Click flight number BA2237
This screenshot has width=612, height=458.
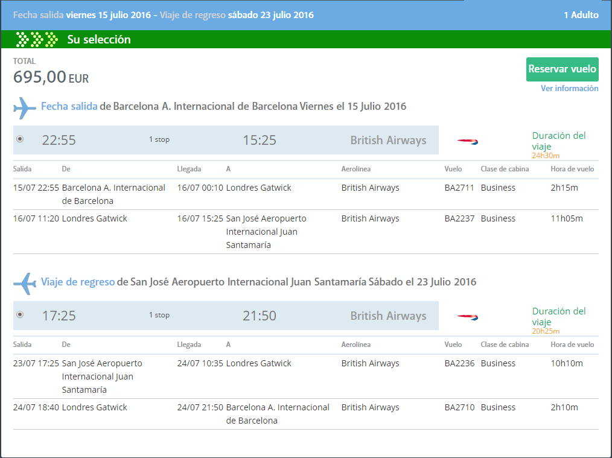(459, 218)
